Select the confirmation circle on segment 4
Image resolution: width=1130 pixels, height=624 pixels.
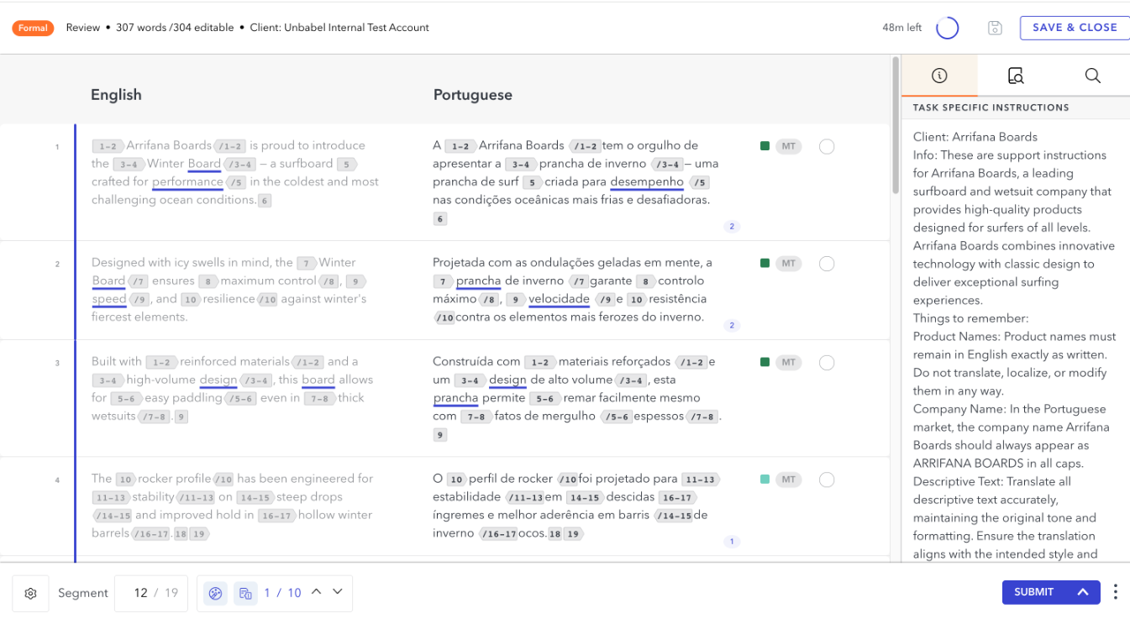click(x=827, y=480)
